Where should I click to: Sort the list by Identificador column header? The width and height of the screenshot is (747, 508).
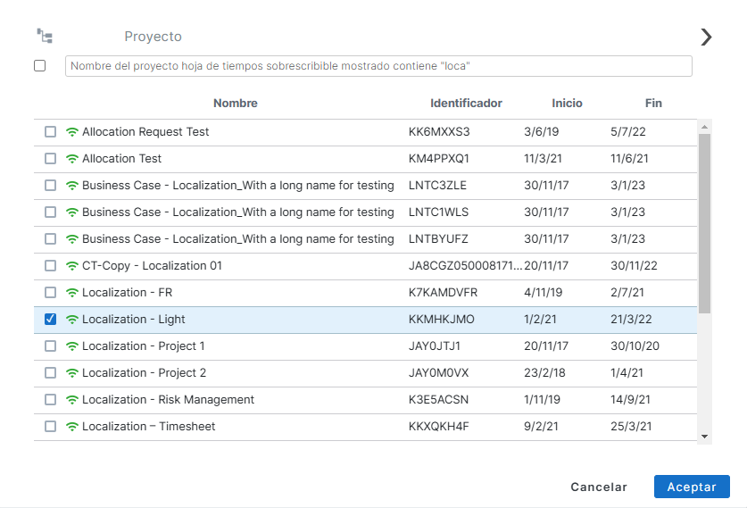point(466,104)
